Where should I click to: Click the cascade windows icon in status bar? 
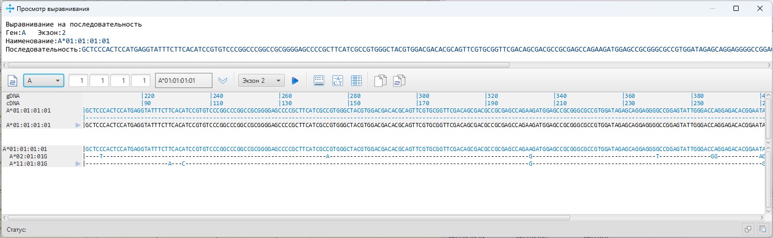[x=747, y=229]
